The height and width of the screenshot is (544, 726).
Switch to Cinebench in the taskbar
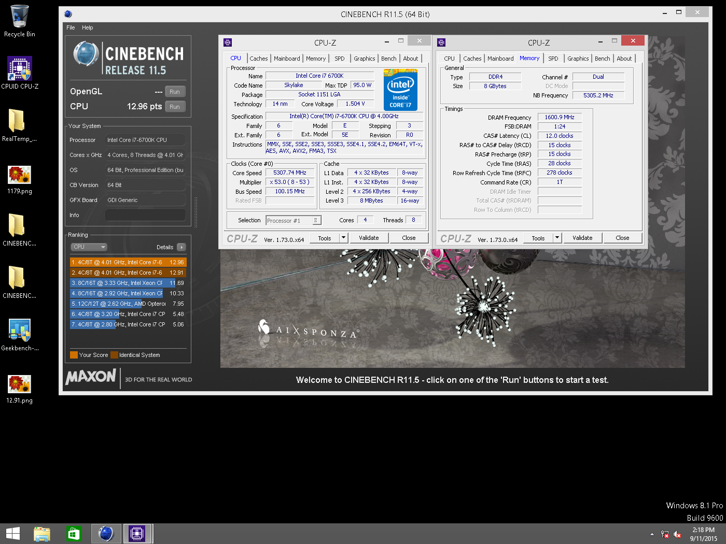tap(106, 534)
